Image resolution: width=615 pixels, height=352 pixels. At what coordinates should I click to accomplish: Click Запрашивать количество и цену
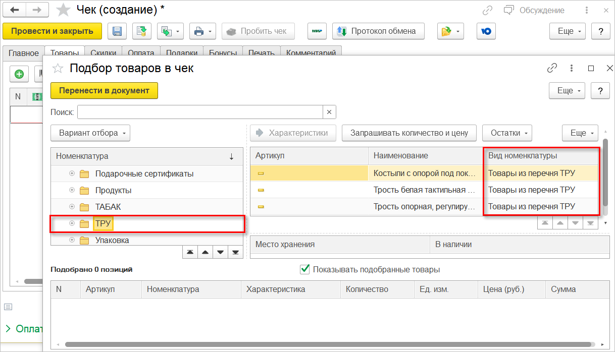point(409,133)
